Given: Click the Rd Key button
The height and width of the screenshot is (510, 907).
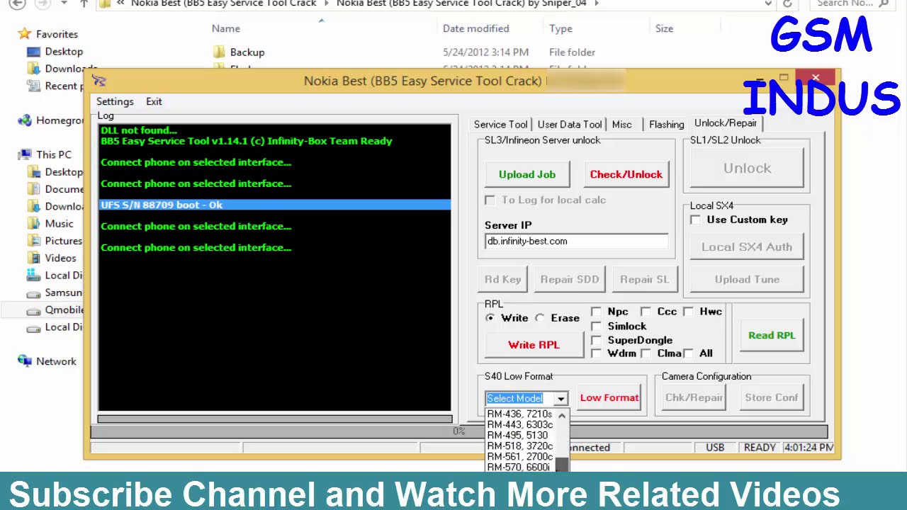Looking at the screenshot, I should (x=502, y=279).
